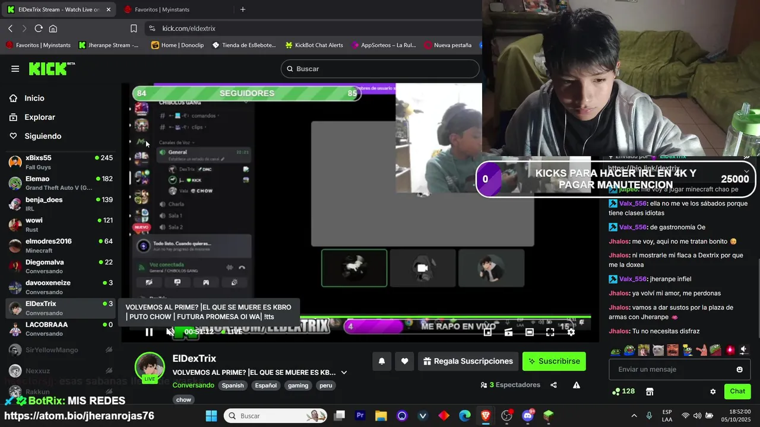The width and height of the screenshot is (760, 427).
Task: Open Elemao channel in sidebar
Action: pyautogui.click(x=60, y=183)
